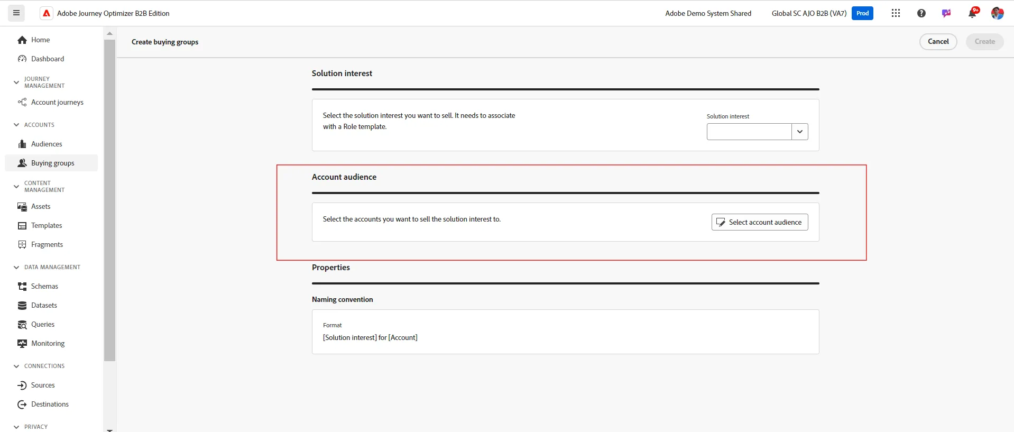
Task: Click the Templates icon
Action: click(22, 225)
